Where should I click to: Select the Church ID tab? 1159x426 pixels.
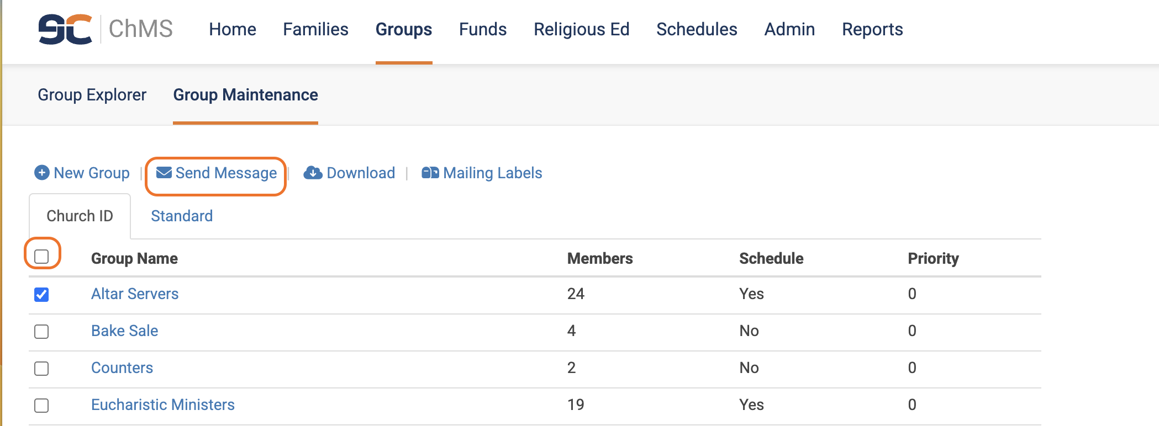[80, 216]
